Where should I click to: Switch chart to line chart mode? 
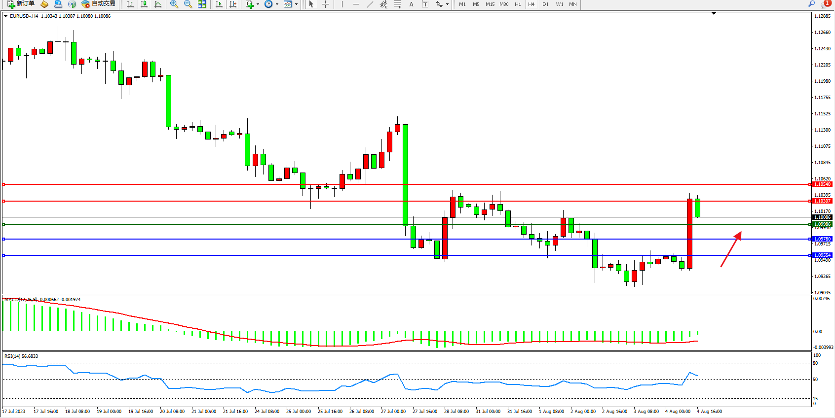click(x=158, y=4)
